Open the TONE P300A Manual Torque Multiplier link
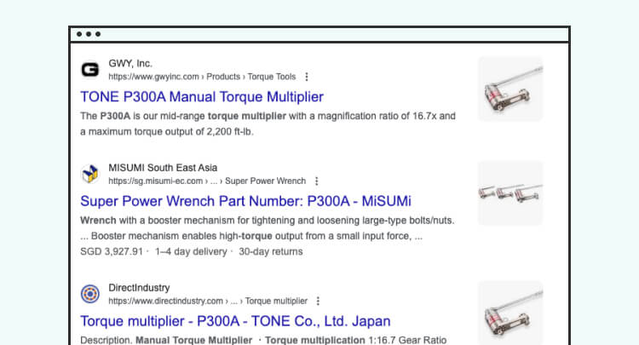 click(x=202, y=97)
